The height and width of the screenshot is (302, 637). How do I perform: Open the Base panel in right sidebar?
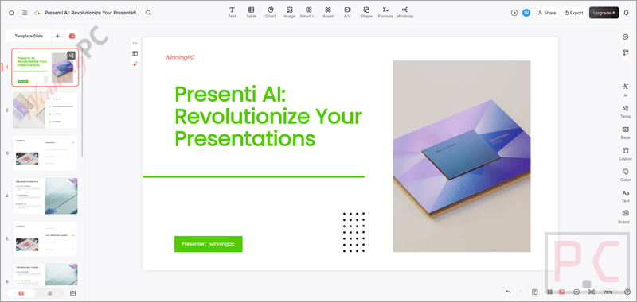625,132
